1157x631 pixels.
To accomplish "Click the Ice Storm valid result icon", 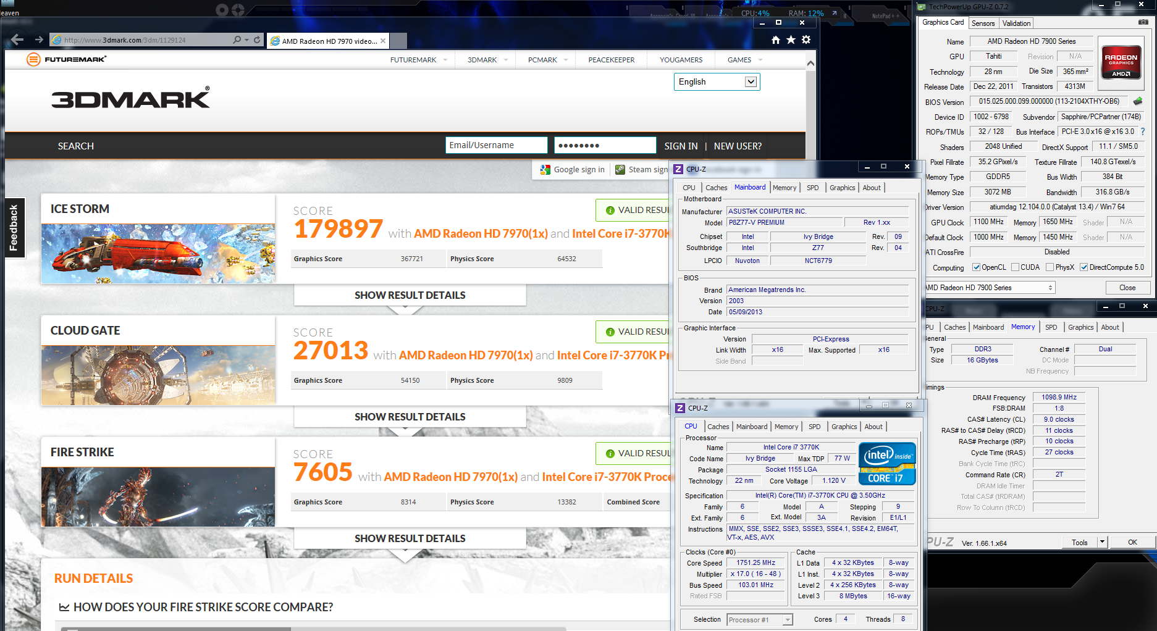I will point(610,211).
